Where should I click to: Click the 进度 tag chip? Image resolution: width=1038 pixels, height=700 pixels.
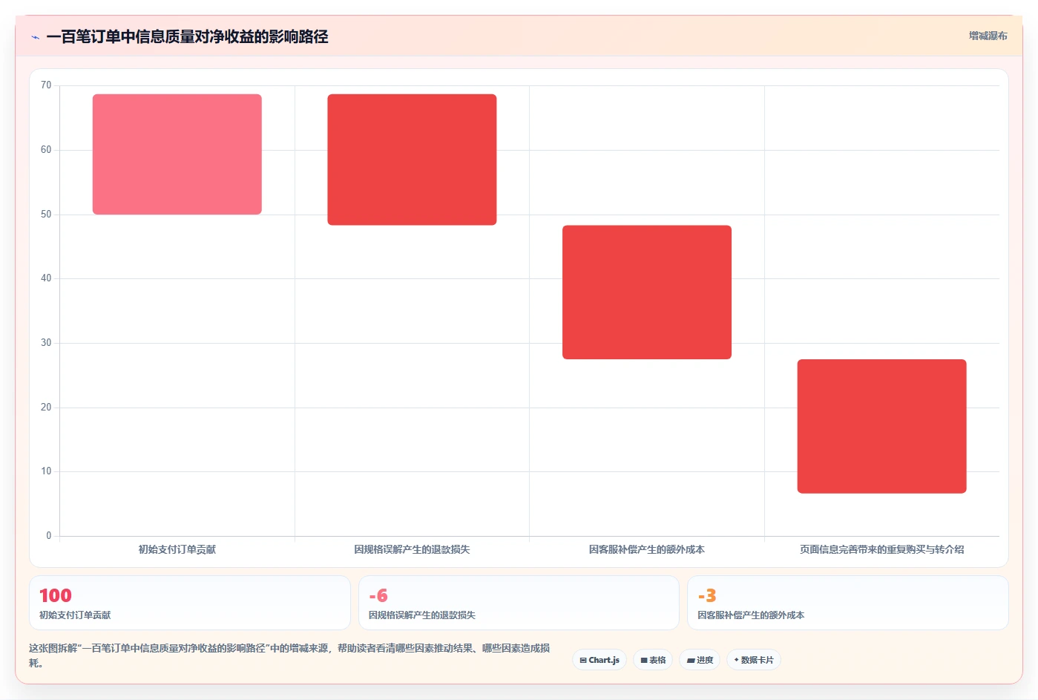click(700, 660)
